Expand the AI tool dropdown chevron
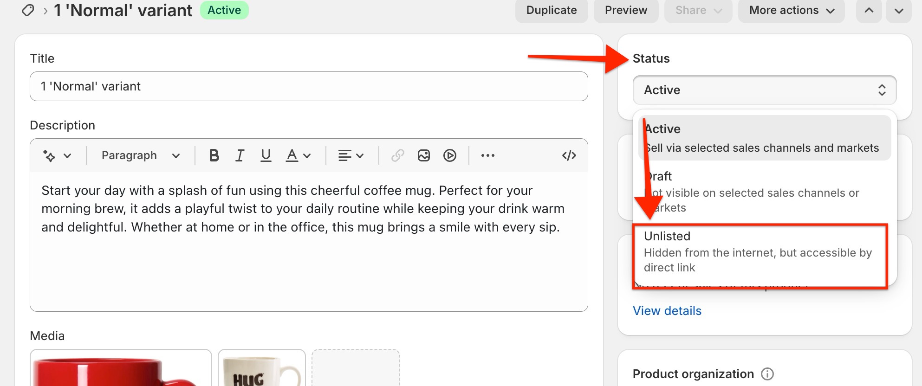This screenshot has height=386, width=922. tap(67, 156)
